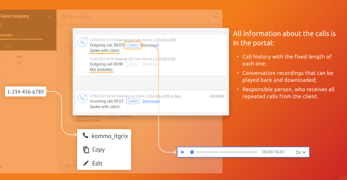Call via kommo_itgrix in the popup menu
Screen dimensions: 347x180
click(105, 136)
